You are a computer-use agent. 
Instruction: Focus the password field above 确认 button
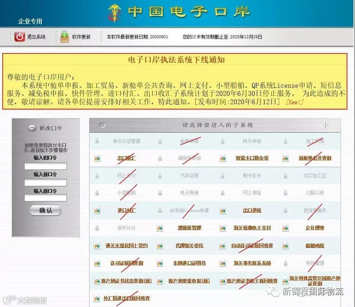(46, 198)
